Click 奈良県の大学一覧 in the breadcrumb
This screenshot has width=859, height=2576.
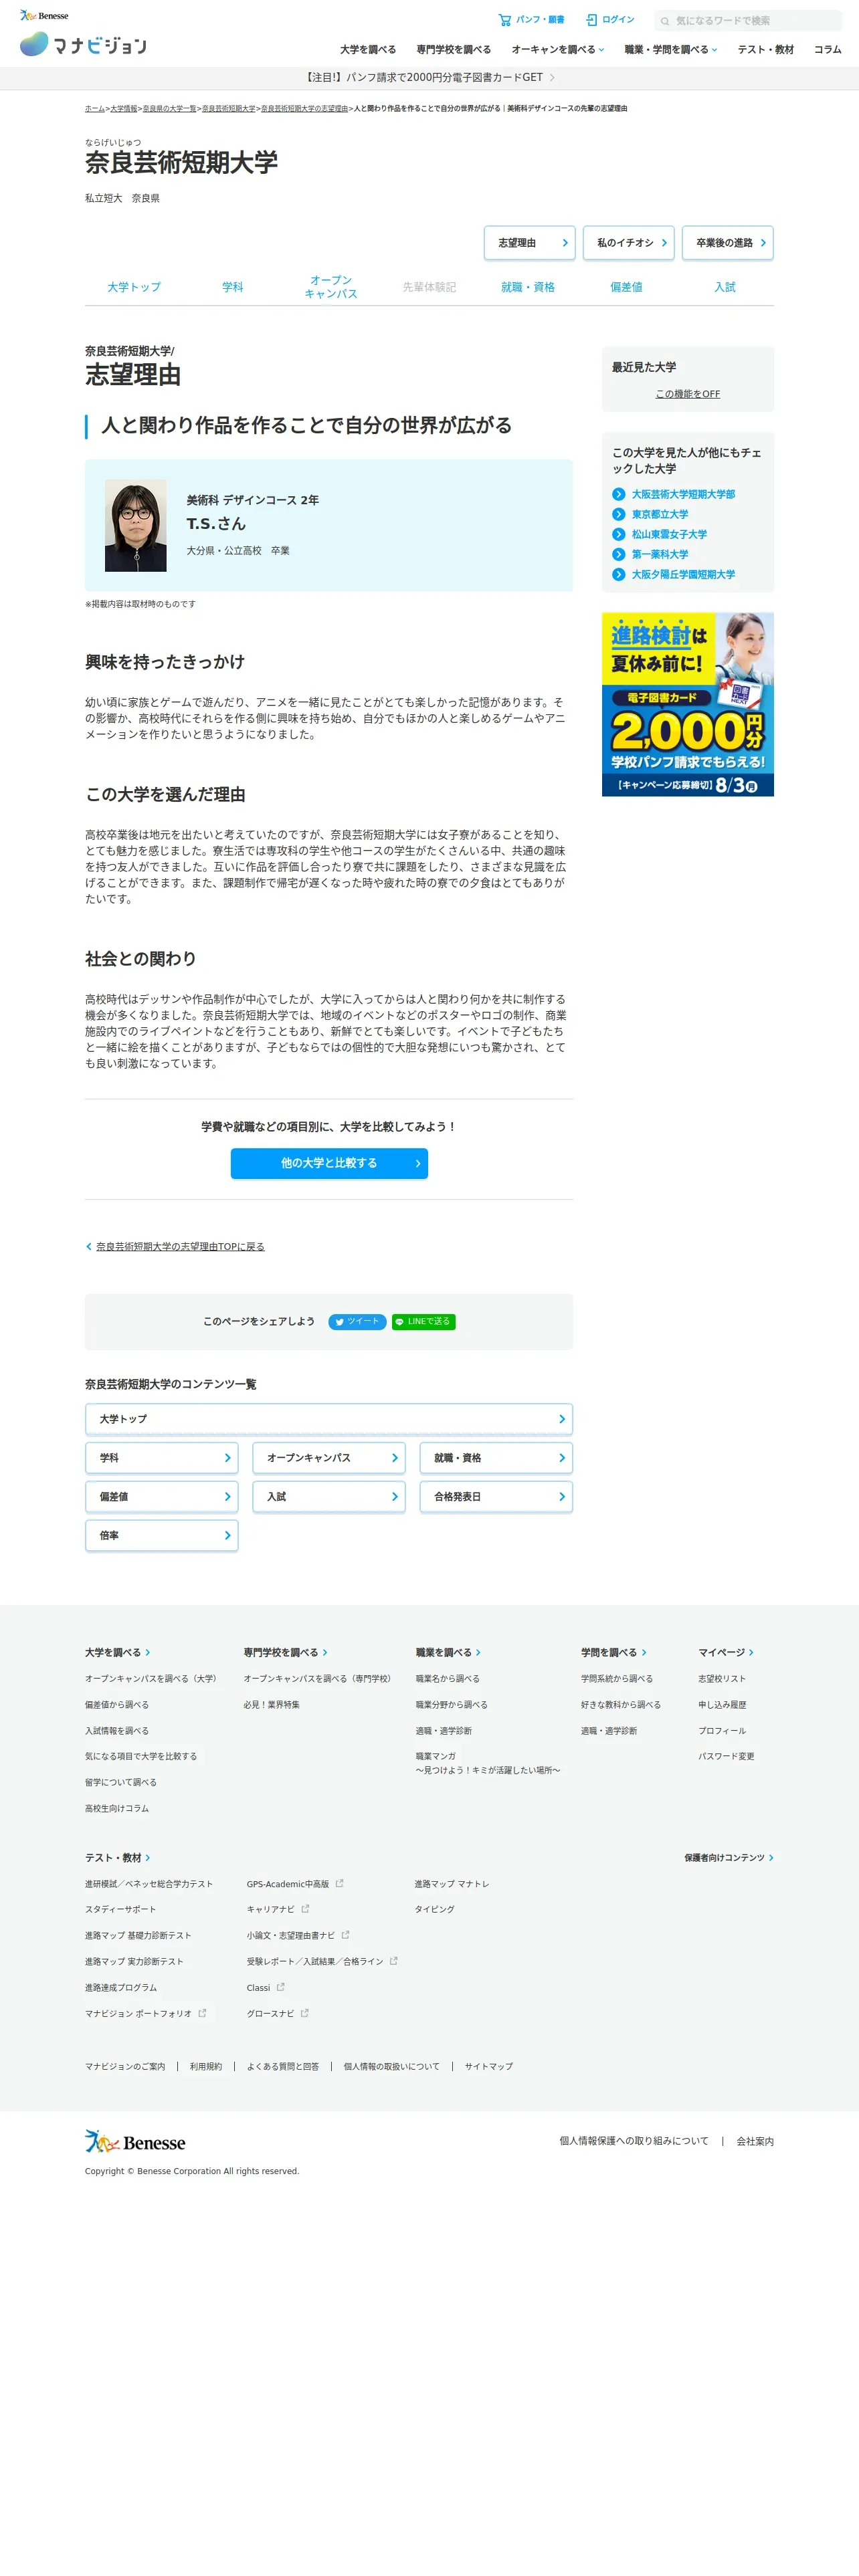tap(170, 108)
